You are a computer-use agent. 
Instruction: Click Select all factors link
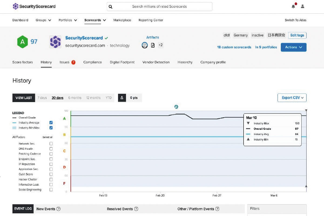(x=48, y=137)
